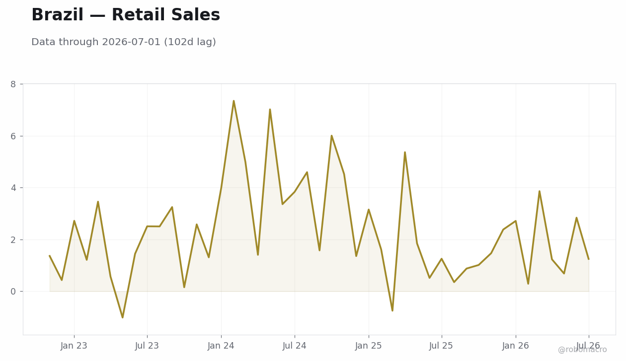Click the y-axis label 2
626x361 pixels.
(13, 240)
